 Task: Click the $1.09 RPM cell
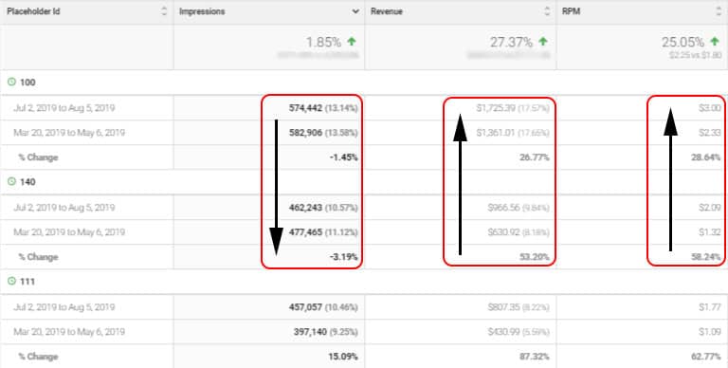click(x=642, y=332)
